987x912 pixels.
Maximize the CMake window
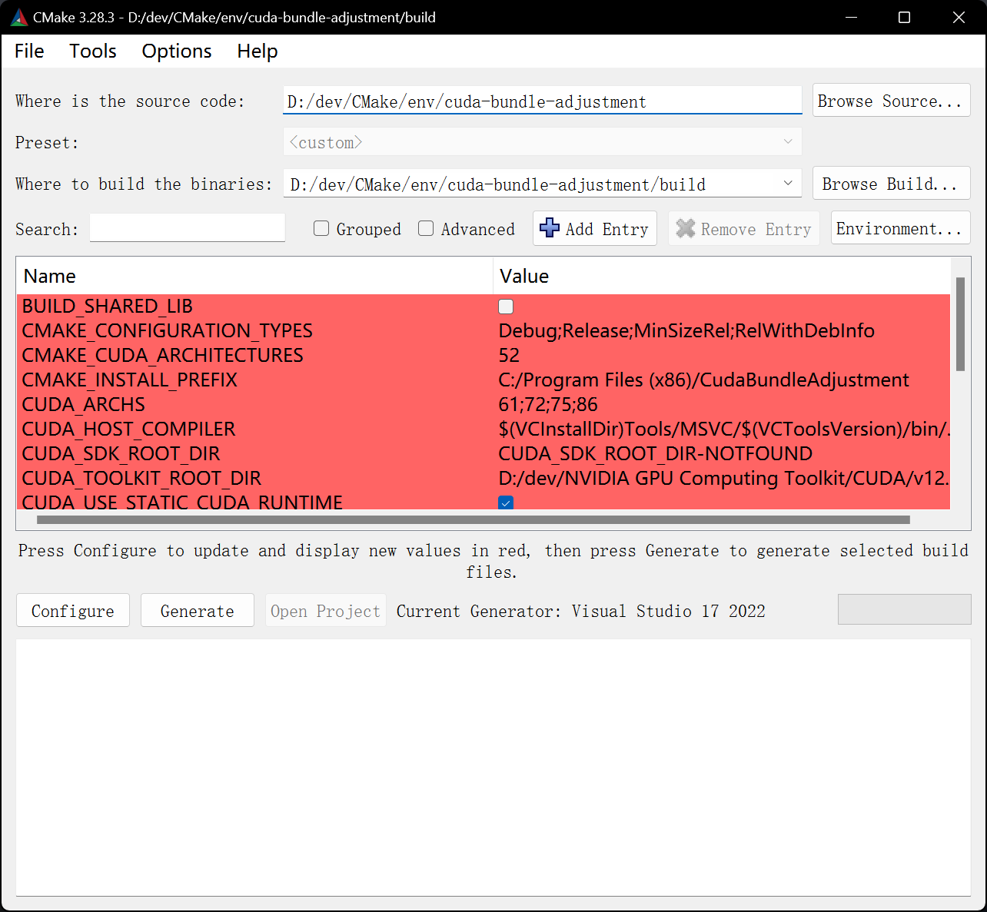point(905,17)
